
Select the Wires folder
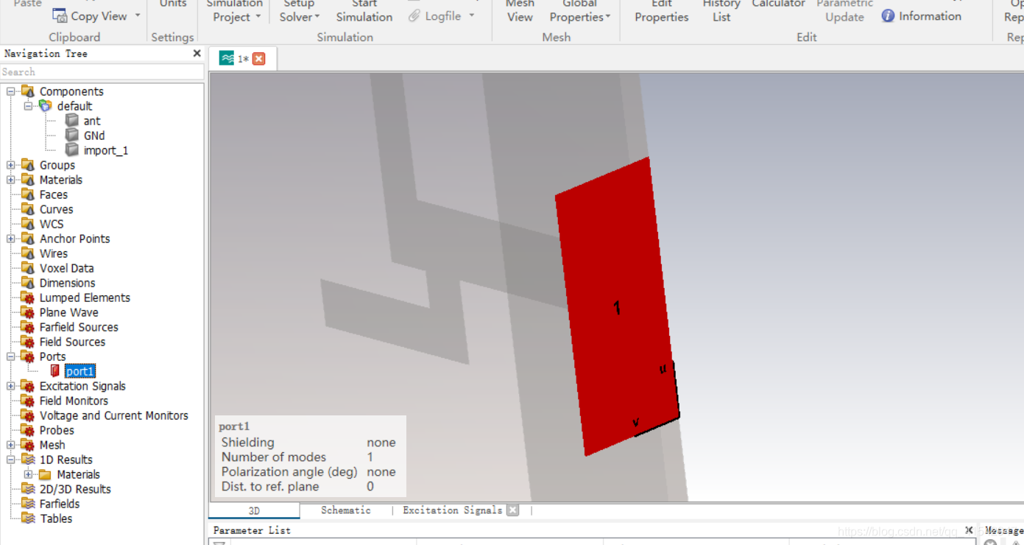[x=54, y=253]
